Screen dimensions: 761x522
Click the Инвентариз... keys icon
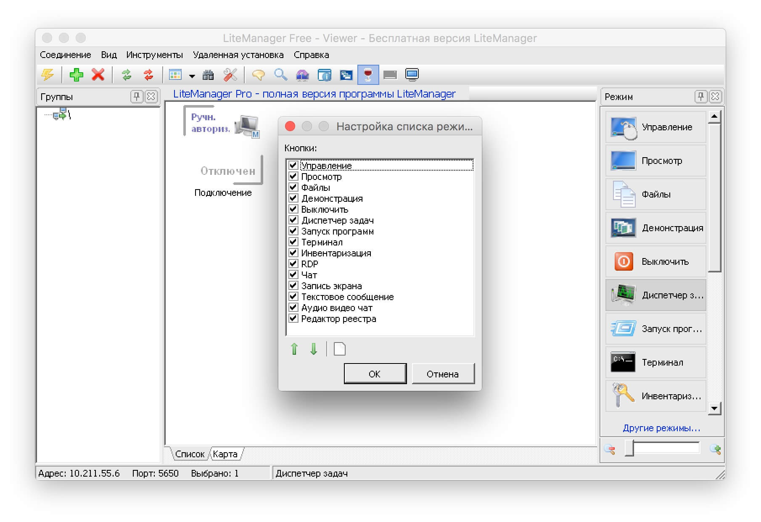click(623, 395)
